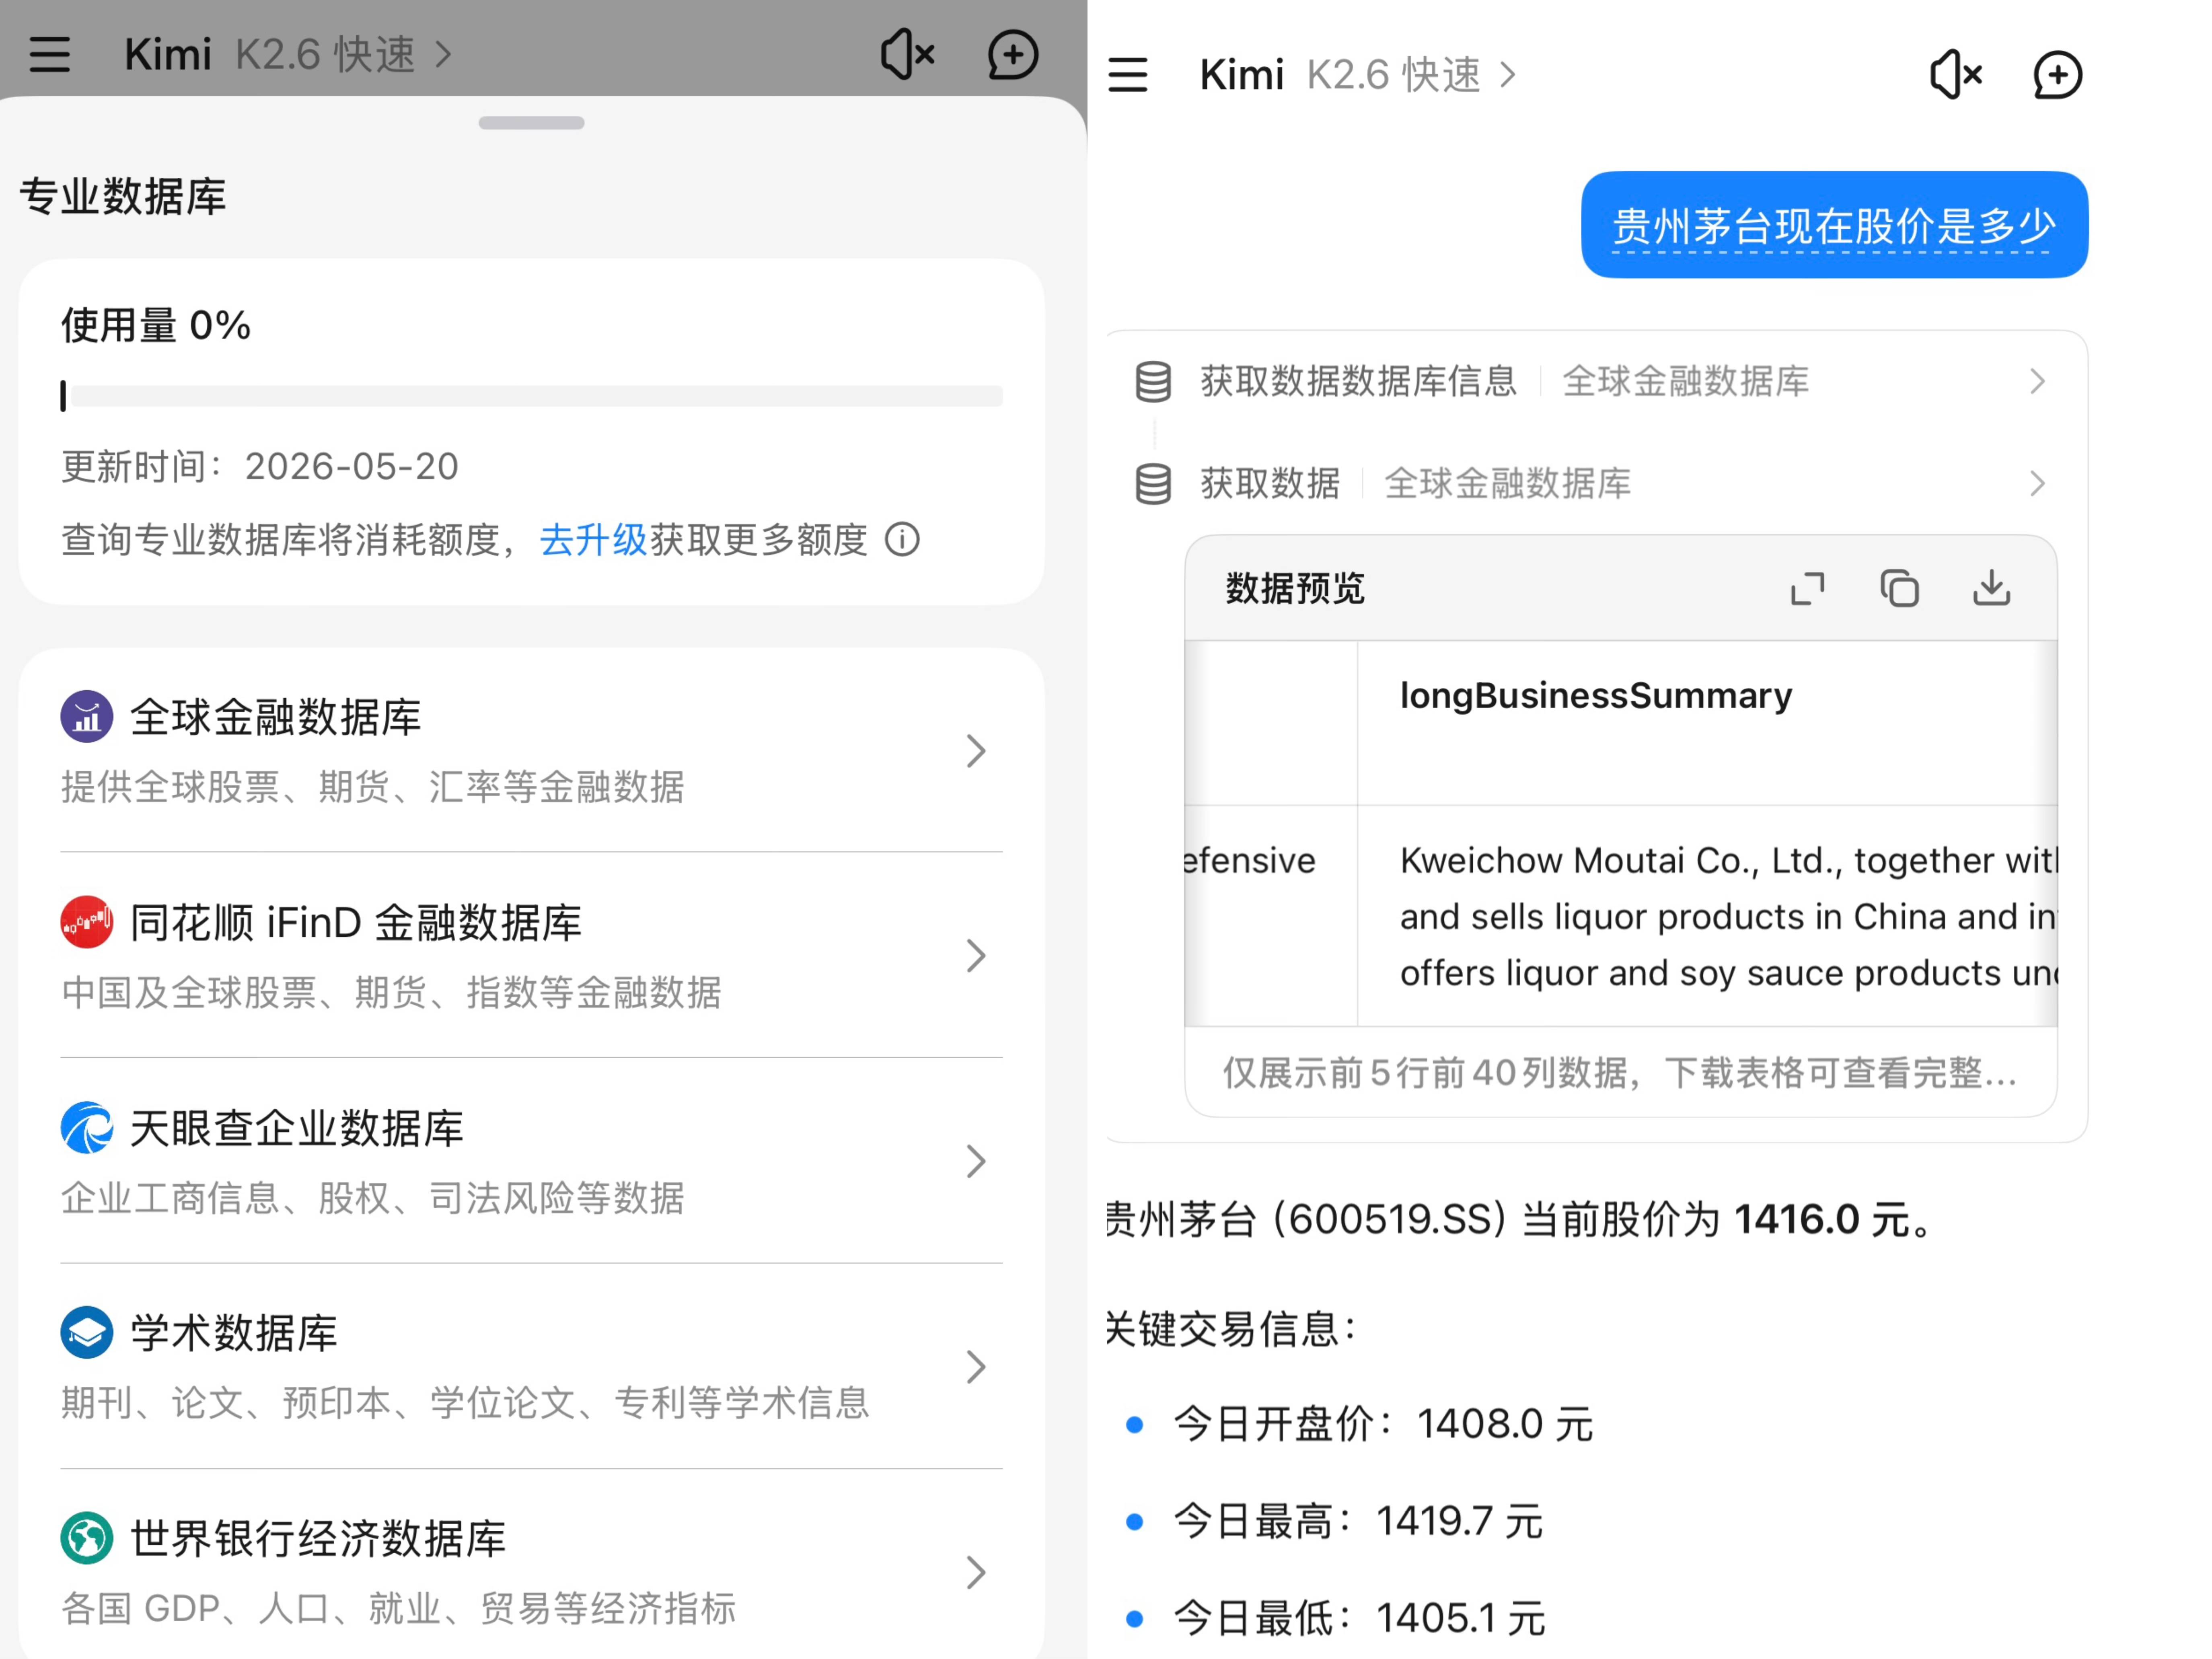Viewport: 2212px width, 1659px height.
Task: Click the info icon beside quota text
Action: click(902, 540)
